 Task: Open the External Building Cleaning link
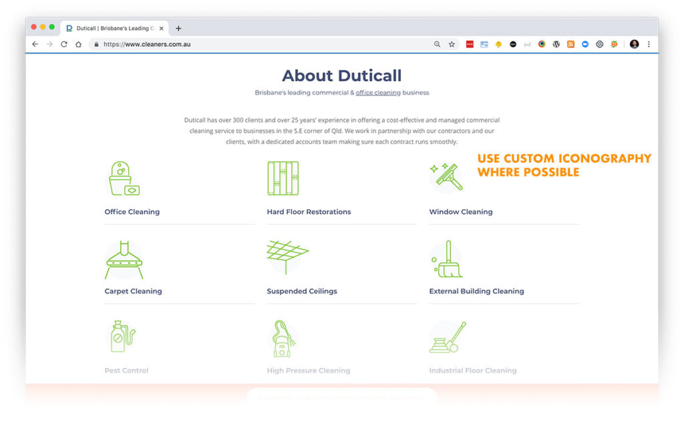pos(477,292)
